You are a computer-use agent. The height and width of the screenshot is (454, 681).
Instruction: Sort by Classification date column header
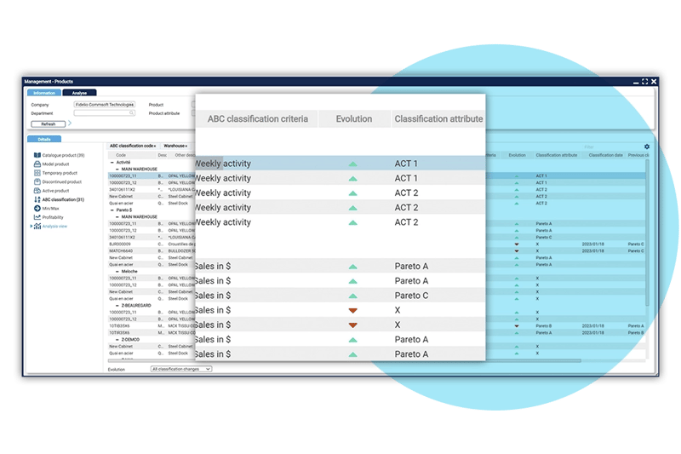coord(605,155)
